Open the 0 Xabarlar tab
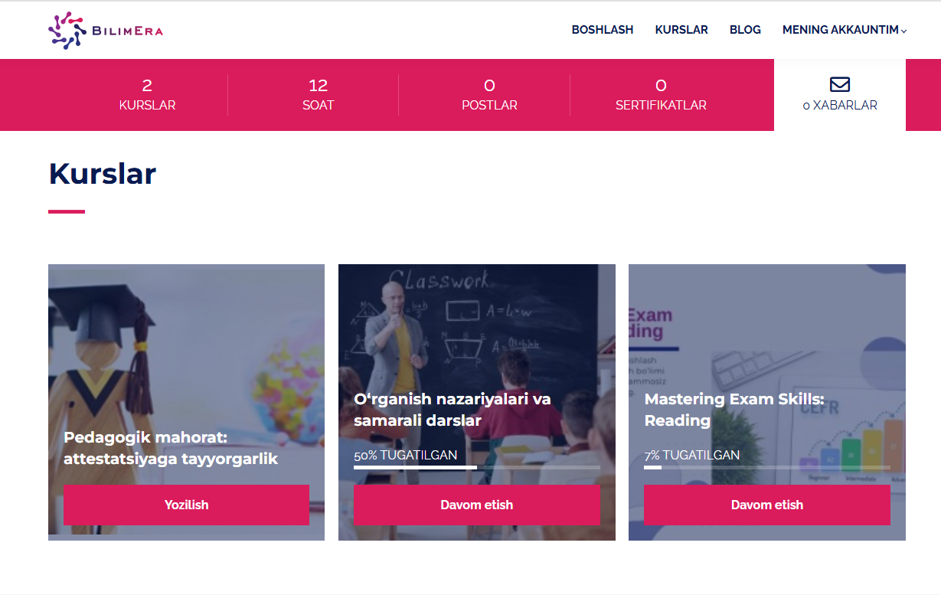The width and height of the screenshot is (941, 595). pyautogui.click(x=840, y=95)
